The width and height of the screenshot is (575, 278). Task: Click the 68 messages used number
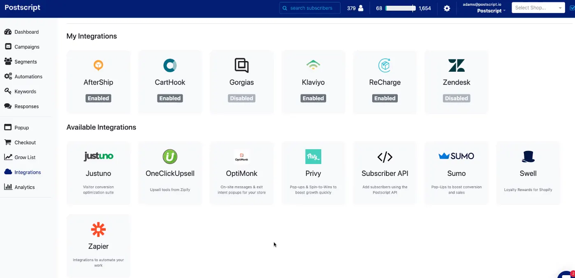(379, 8)
